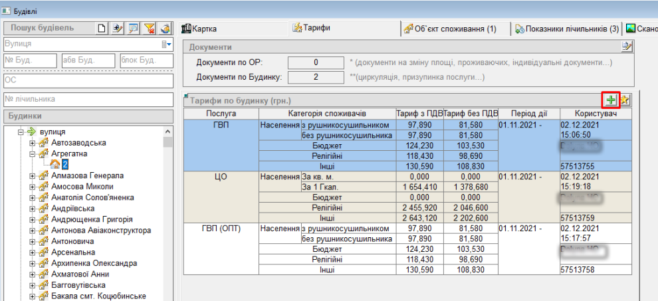The width and height of the screenshot is (658, 301).
Task: Click the clear filter funnel icon
Action: (150, 28)
